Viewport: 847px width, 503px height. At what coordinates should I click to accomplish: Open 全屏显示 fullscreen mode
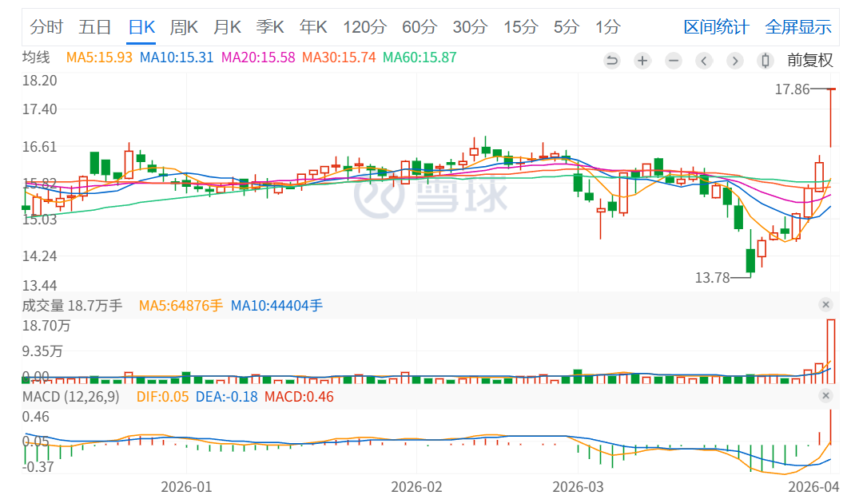pyautogui.click(x=798, y=27)
